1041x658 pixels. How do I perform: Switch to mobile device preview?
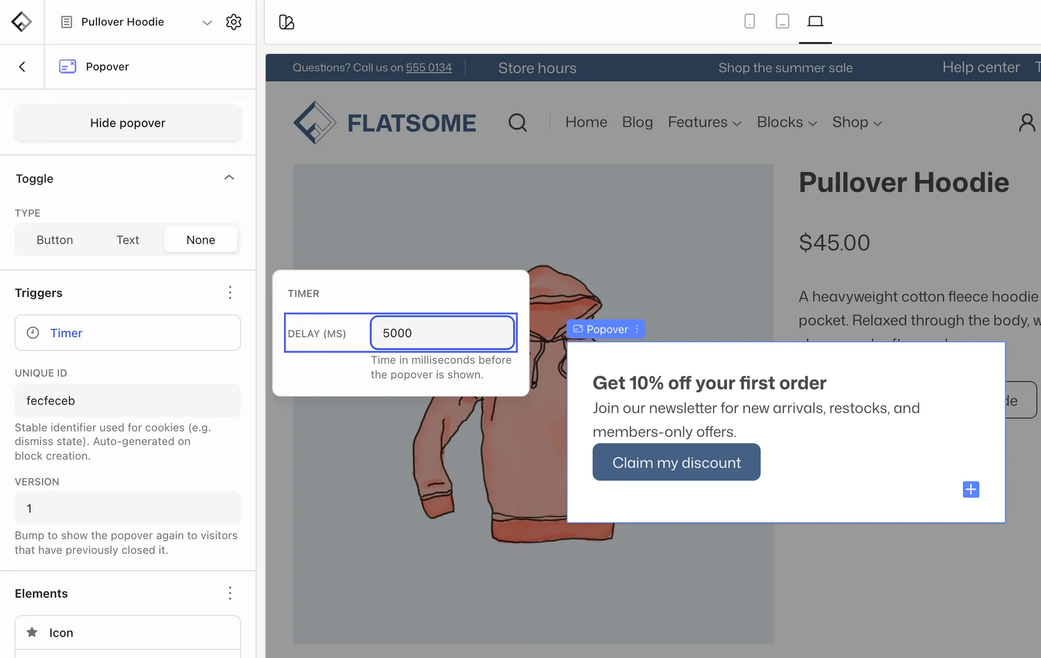750,21
